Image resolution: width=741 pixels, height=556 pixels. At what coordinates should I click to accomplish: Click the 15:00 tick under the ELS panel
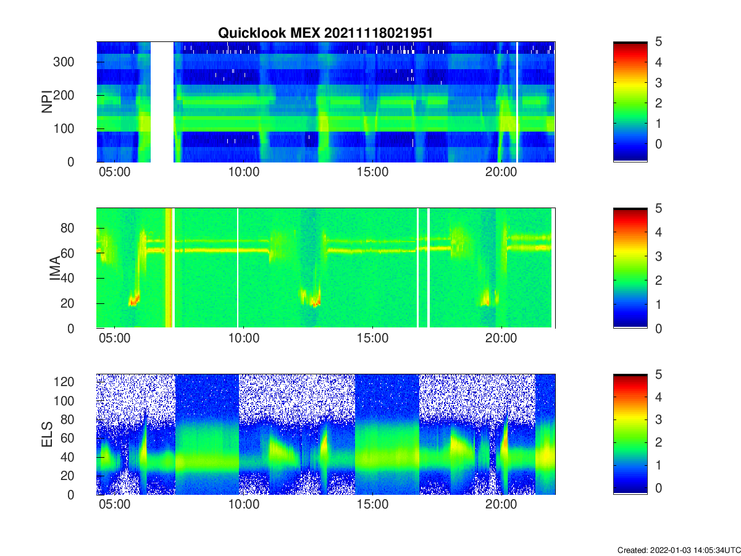[x=372, y=505]
